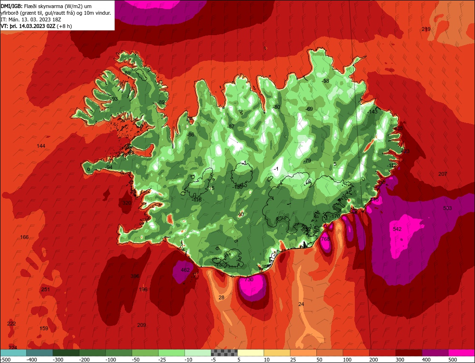
Task: Click the '-130' value near the south coast
Action: click(x=219, y=265)
